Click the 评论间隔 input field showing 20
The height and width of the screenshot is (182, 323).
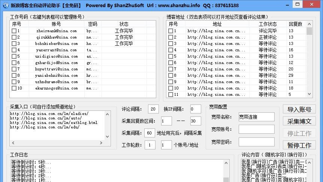click(x=153, y=109)
